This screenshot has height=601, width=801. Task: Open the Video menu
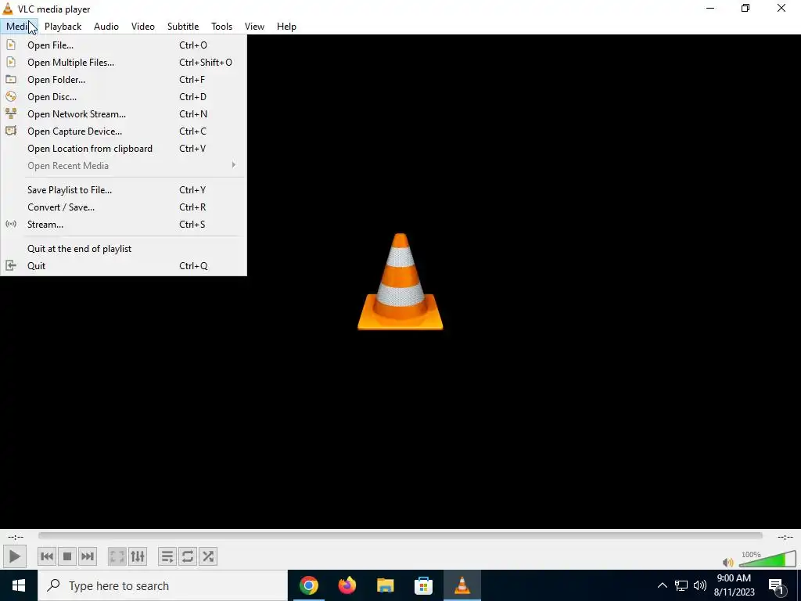tap(143, 27)
